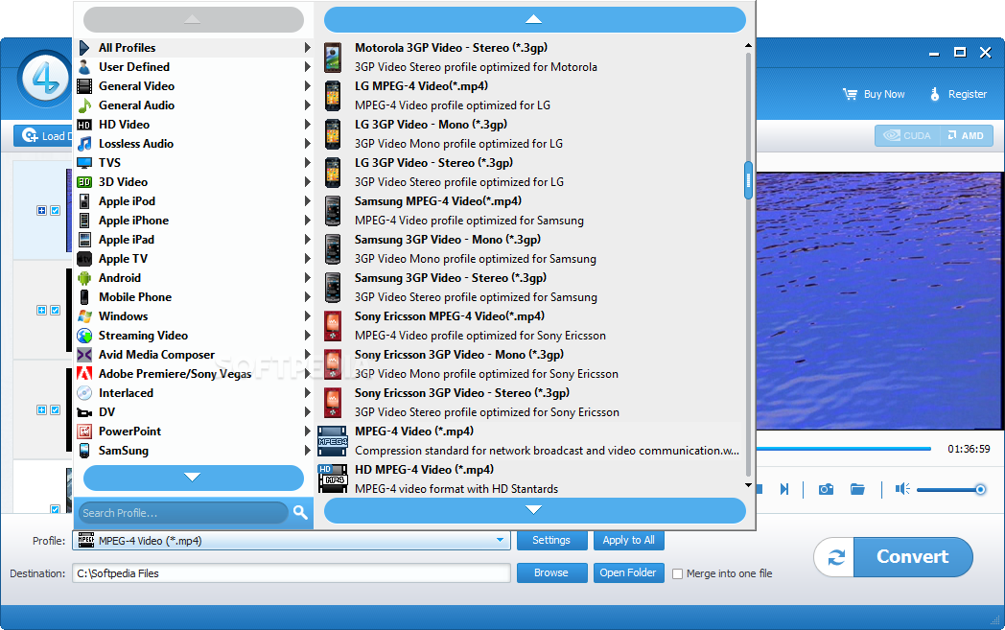Select the Interlaced disc icon
Screen dimensions: 1005x630
point(84,393)
